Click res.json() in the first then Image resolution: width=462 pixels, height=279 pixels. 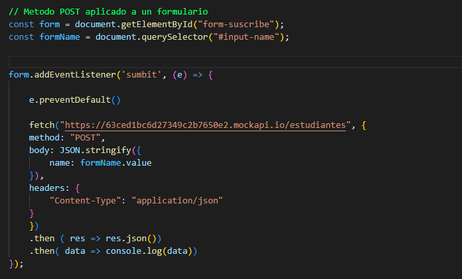tap(131, 239)
